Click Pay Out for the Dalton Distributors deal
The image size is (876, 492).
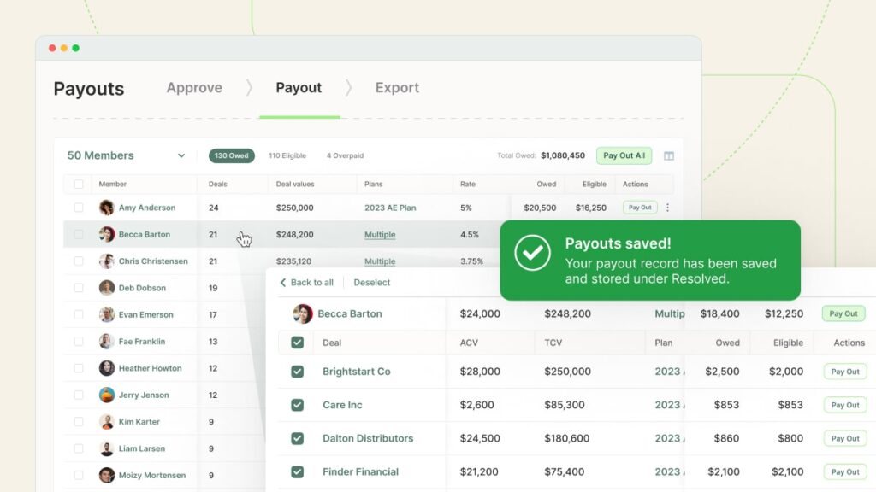click(845, 438)
